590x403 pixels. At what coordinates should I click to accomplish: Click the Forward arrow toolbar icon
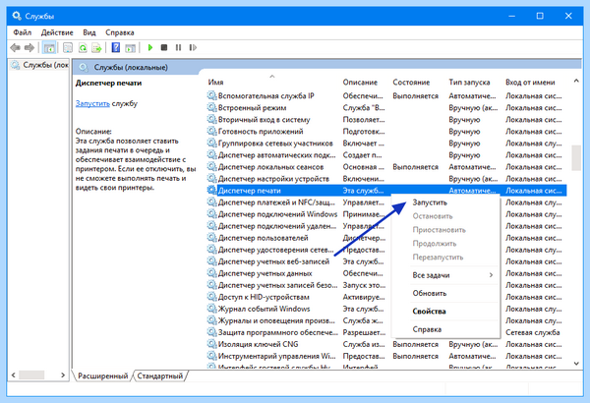click(29, 48)
